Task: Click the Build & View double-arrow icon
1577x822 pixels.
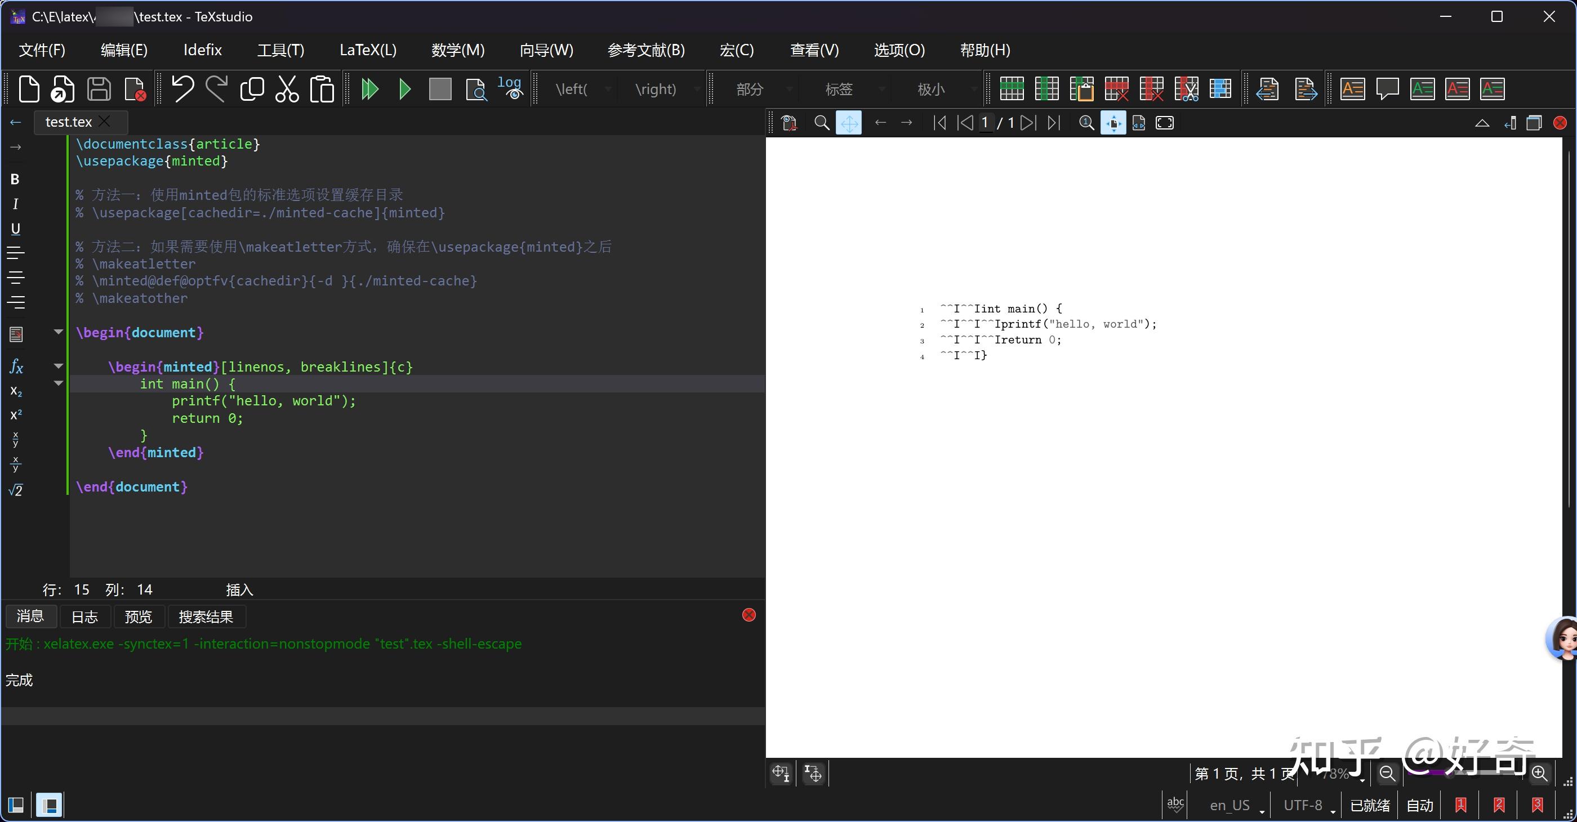Action: (370, 90)
